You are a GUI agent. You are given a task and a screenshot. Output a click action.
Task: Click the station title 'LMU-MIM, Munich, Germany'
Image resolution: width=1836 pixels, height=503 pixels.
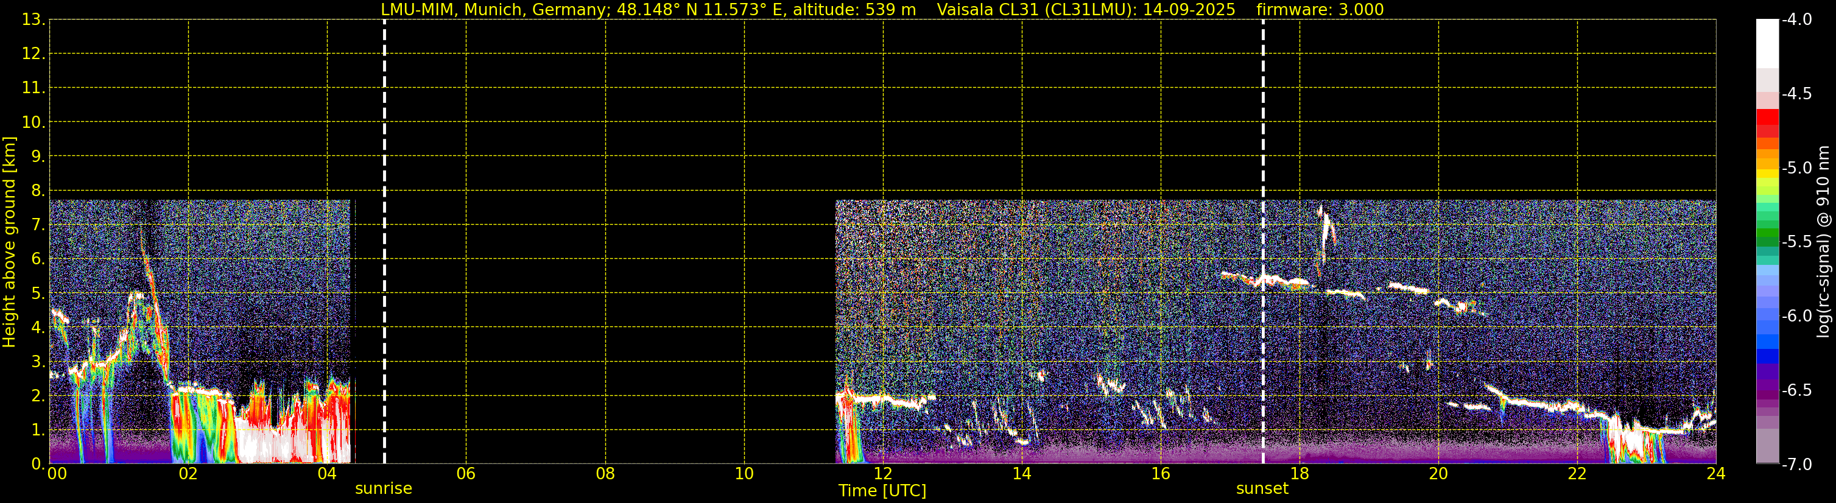495,10
